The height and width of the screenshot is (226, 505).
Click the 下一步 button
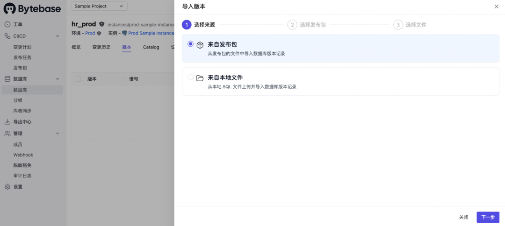(x=488, y=217)
